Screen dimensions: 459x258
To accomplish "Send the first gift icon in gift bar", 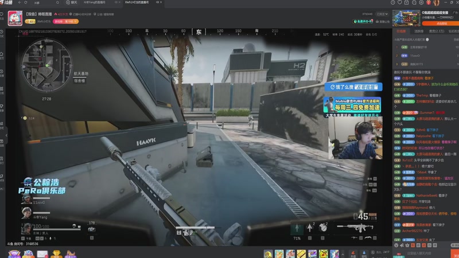I will (268, 254).
